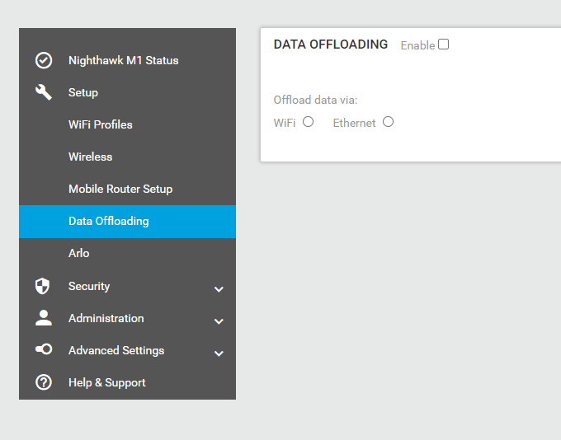Screen dimensions: 561x440
Task: Expand the Advanced Settings chevron
Action: coord(219,353)
